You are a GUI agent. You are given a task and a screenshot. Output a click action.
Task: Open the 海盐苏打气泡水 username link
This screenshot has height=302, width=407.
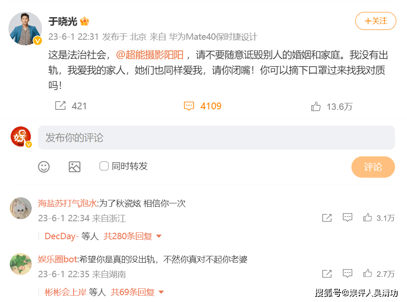click(x=67, y=203)
